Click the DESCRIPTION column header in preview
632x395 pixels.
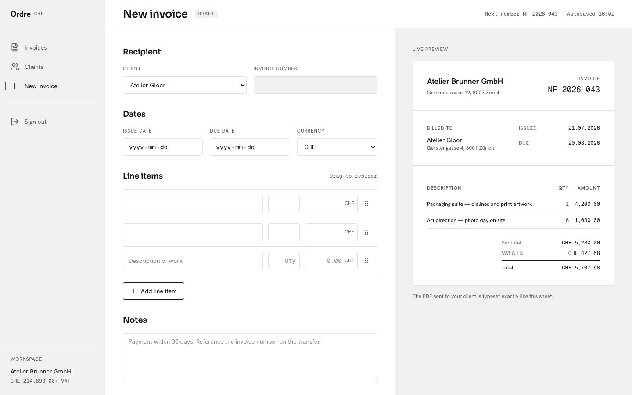pos(444,188)
